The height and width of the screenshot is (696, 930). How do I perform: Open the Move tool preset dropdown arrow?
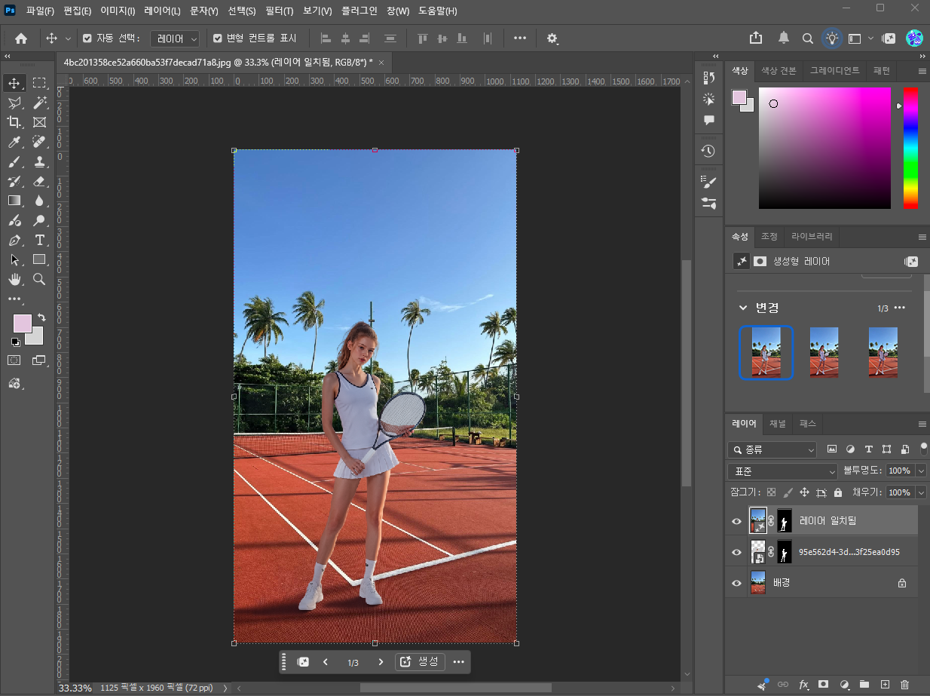pyautogui.click(x=68, y=38)
